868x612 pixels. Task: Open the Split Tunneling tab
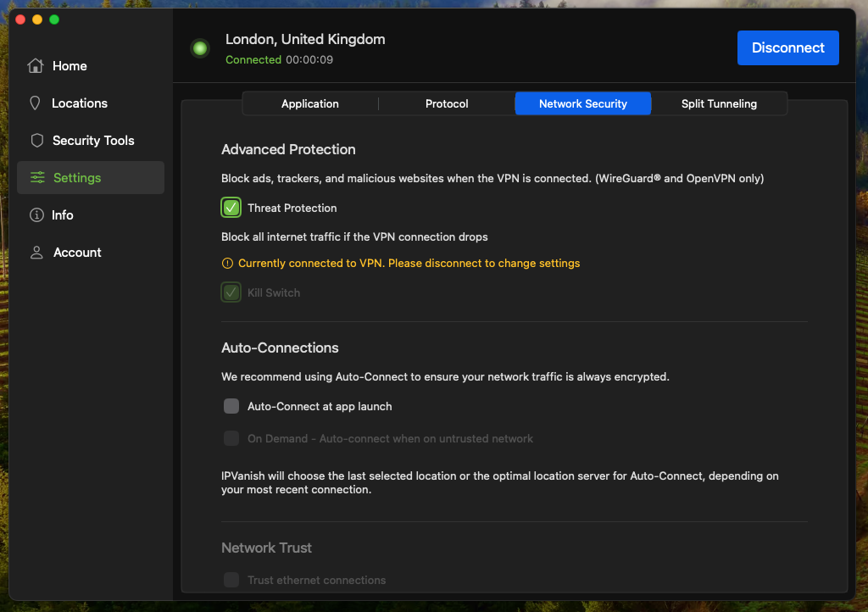pyautogui.click(x=719, y=103)
